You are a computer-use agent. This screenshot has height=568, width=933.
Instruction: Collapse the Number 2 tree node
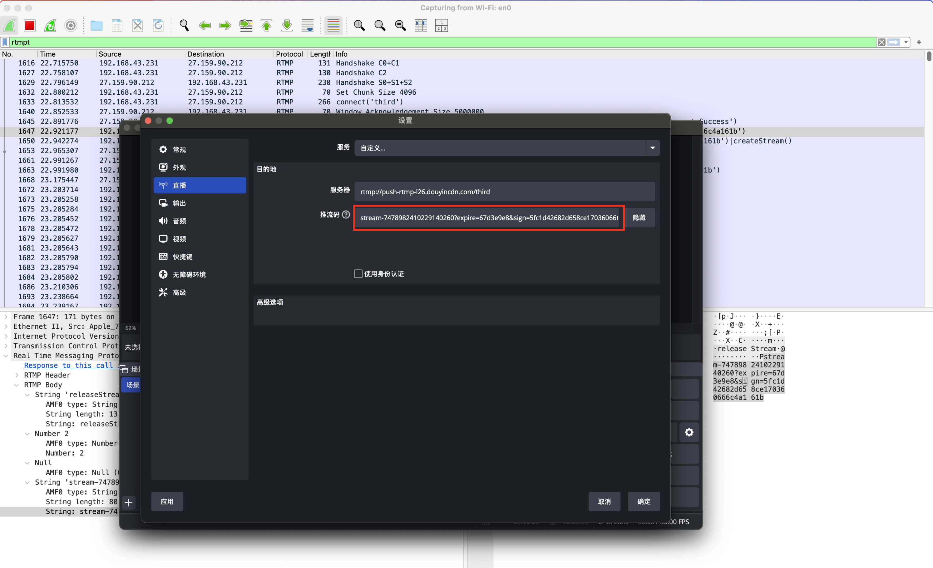click(27, 434)
